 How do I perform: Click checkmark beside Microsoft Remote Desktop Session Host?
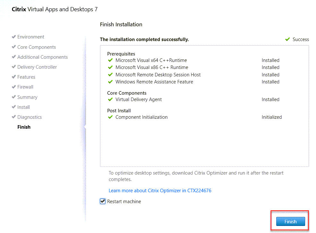(x=110, y=75)
